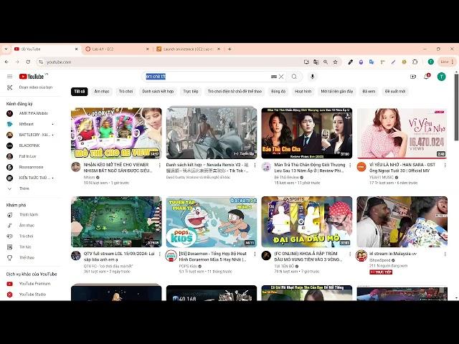Select the Hoạt hình filter chip
The width and height of the screenshot is (459, 344).
click(303, 92)
